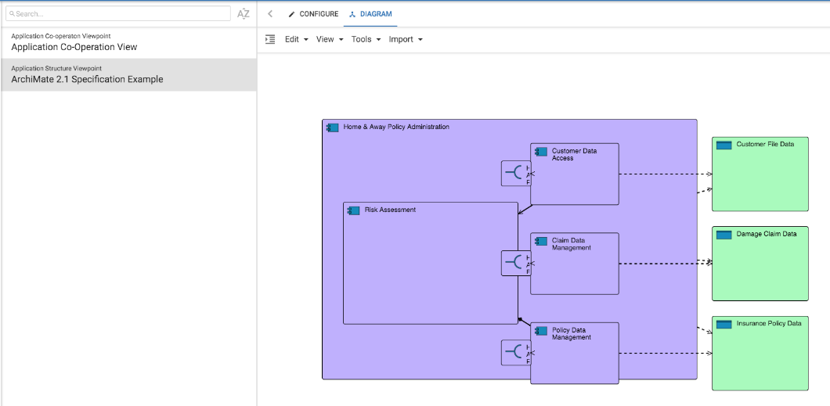Switch to the Diagram tab
The width and height of the screenshot is (830, 406).
click(370, 14)
